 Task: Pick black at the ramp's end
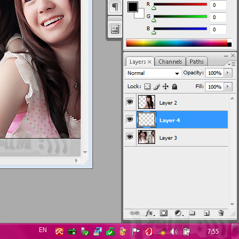[229, 45]
